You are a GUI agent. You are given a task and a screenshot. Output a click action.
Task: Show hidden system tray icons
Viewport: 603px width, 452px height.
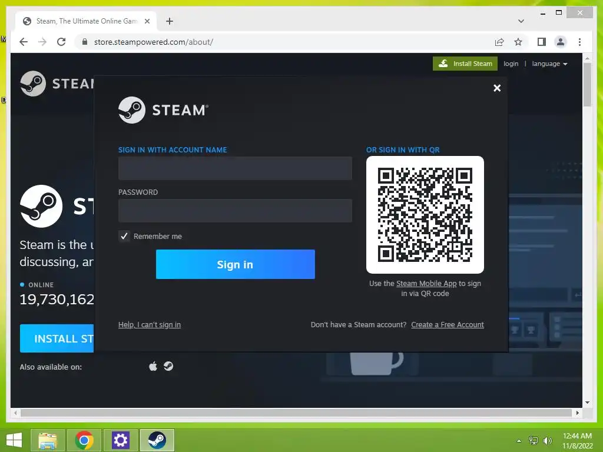tap(519, 441)
